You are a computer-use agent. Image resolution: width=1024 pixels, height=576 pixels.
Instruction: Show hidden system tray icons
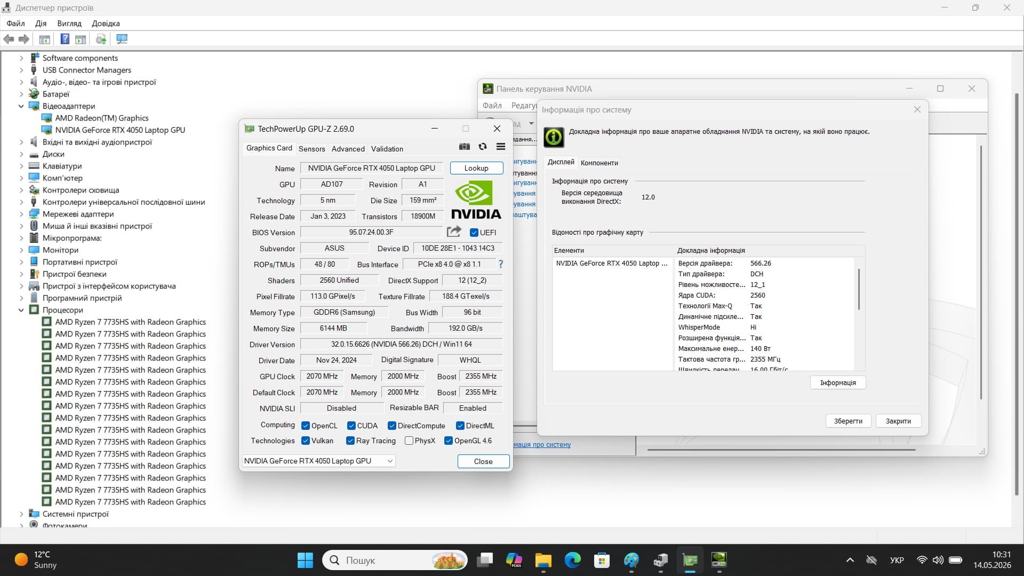[850, 560]
